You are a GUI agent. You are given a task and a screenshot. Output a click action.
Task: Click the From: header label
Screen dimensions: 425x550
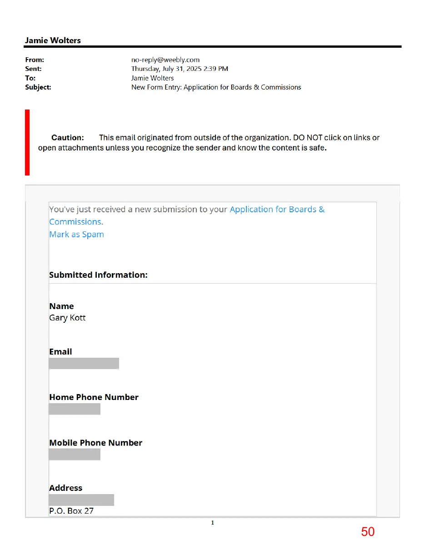35,60
